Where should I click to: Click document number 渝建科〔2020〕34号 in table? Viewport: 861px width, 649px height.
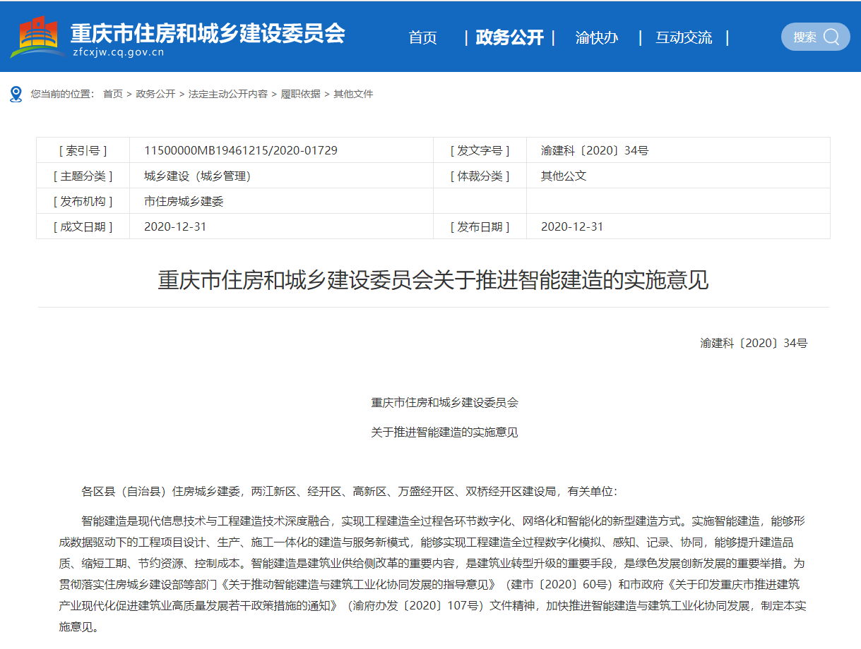coord(595,150)
